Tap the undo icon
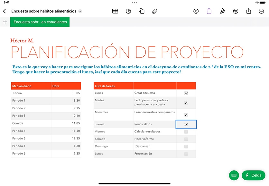Screen dimensions: 269x186 click(x=196, y=11)
